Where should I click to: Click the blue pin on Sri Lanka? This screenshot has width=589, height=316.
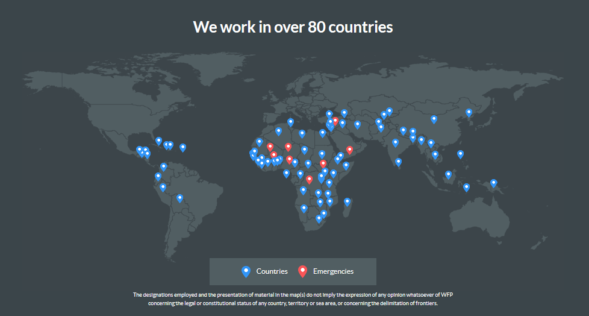click(399, 162)
